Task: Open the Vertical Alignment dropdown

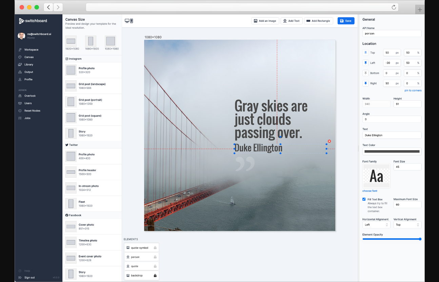Action: 407,225
